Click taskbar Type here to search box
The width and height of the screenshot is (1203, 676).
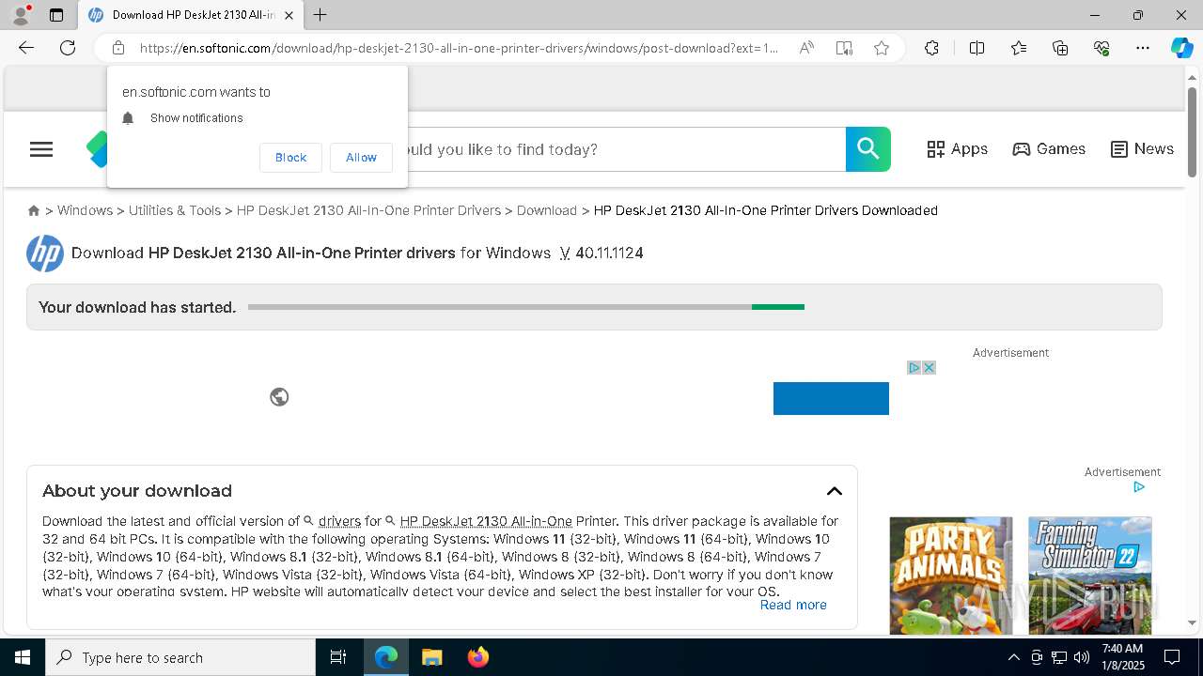point(180,657)
